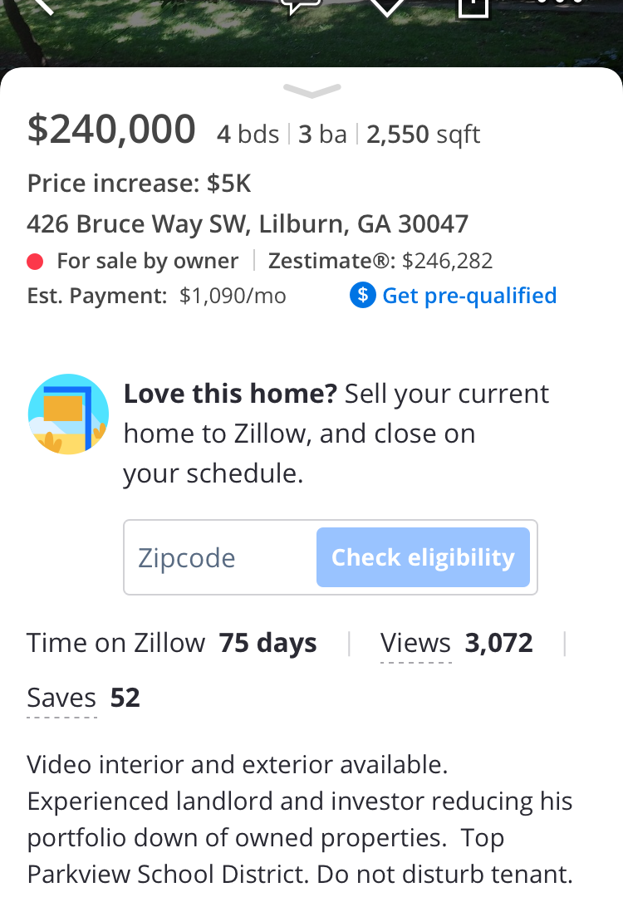Click the blue dollar sign icon

[363, 295]
